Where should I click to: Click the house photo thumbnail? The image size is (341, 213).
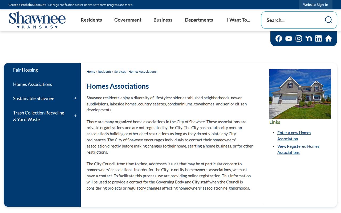[300, 94]
